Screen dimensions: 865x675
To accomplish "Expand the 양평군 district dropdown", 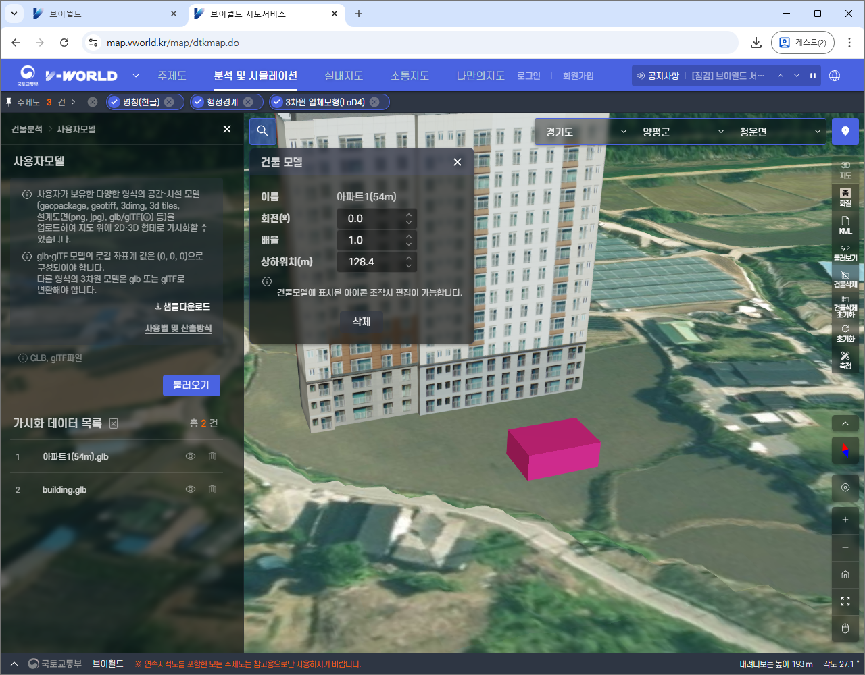I will 683,132.
